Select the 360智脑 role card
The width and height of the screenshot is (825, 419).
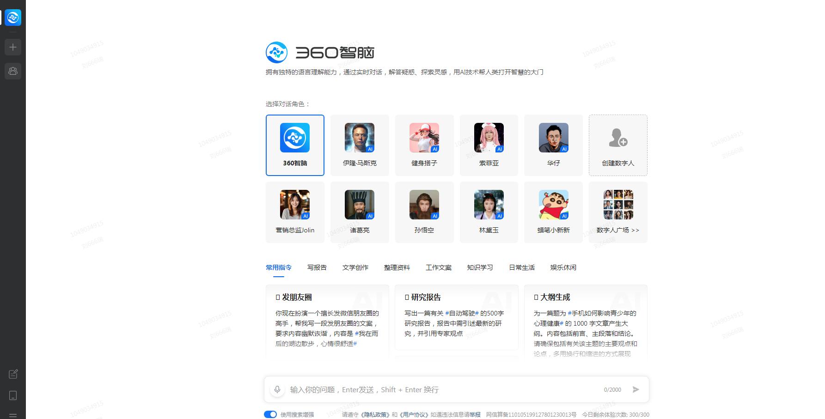295,145
